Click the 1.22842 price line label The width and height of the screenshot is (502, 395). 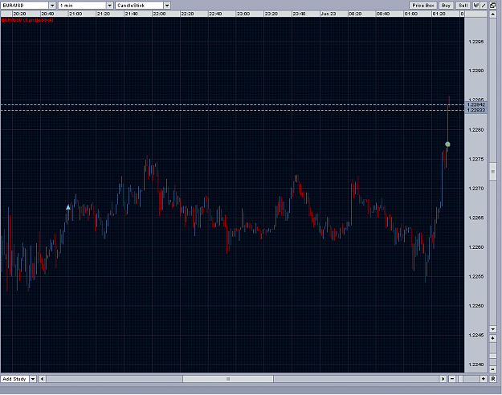click(475, 104)
